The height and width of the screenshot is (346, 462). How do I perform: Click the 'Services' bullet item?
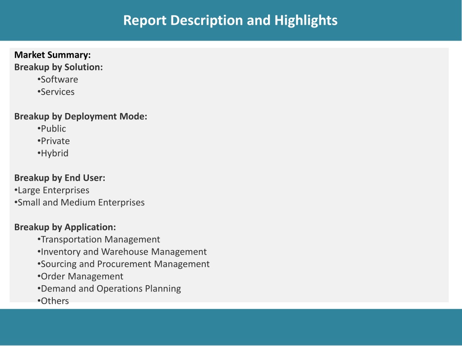[56, 92]
